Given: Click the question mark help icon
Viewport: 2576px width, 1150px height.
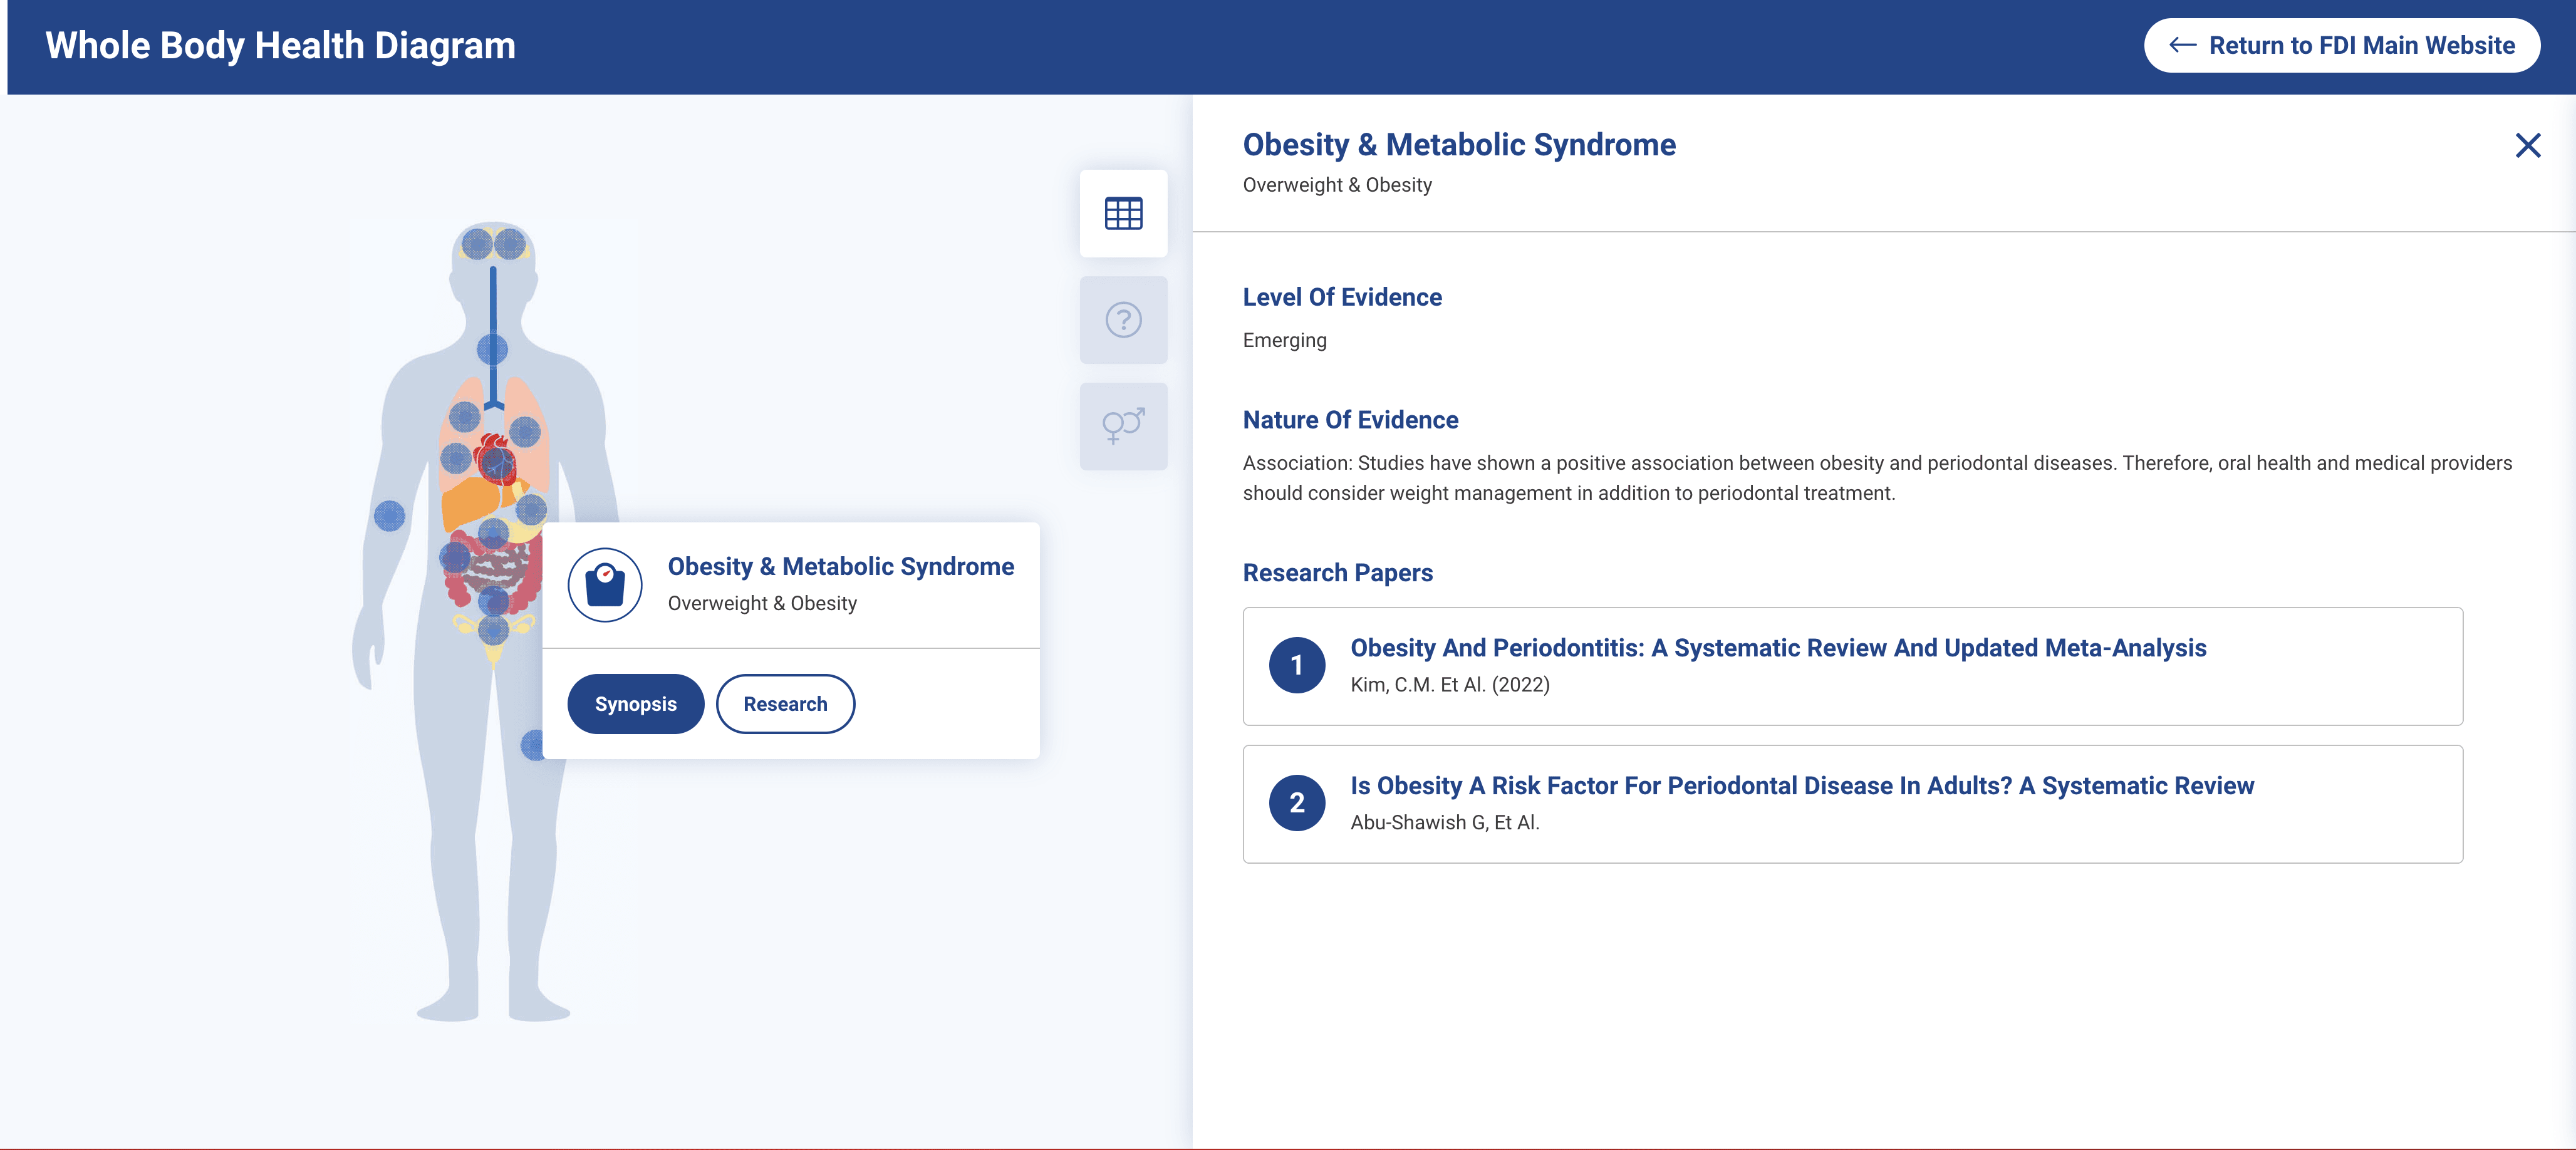Looking at the screenshot, I should click(x=1123, y=320).
